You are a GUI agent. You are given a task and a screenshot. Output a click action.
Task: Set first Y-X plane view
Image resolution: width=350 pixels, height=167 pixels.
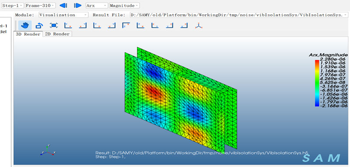(68, 25)
